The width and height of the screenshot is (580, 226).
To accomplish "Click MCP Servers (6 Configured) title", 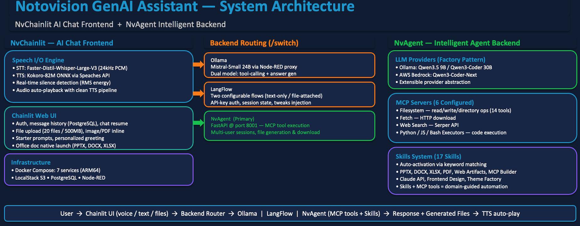I will pos(434,103).
